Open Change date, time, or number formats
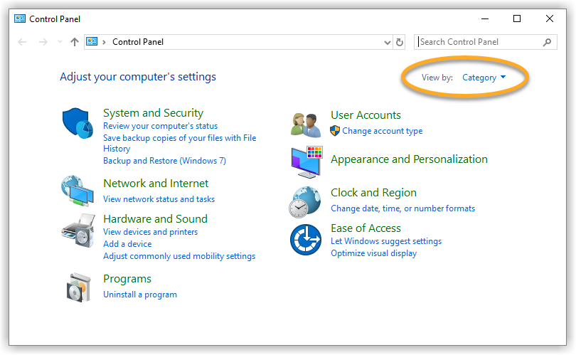Screen dimensions: 576x355 coord(402,208)
